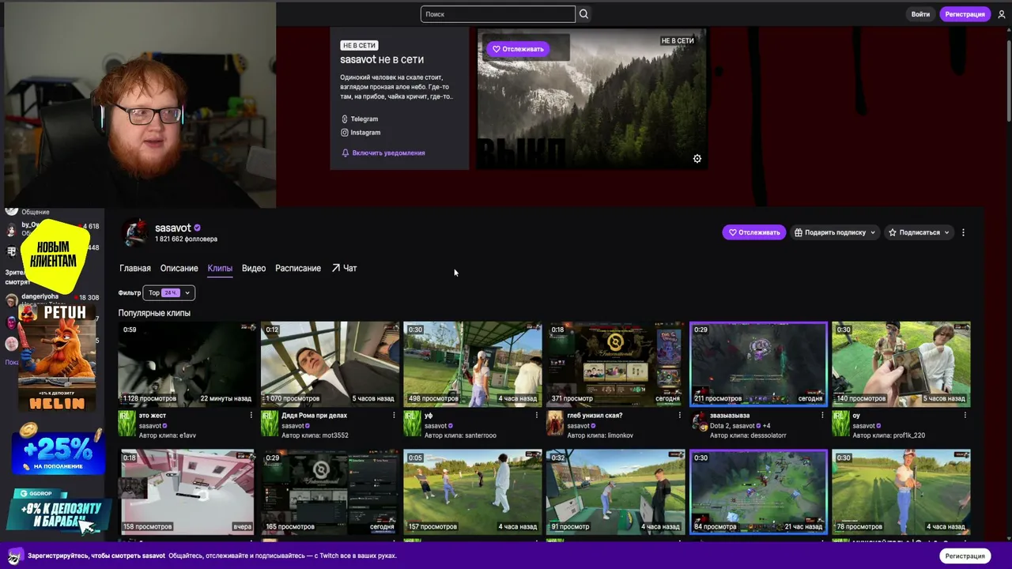Click the offline channel banner image
1012x569 pixels.
coord(592,99)
